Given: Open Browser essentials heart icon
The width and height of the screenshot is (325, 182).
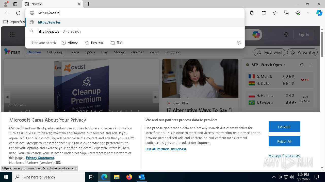Looking at the screenshot, I should click(x=298, y=13).
